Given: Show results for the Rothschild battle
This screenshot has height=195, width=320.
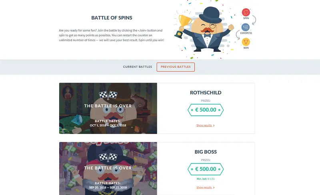Looking at the screenshot, I should (204, 125).
